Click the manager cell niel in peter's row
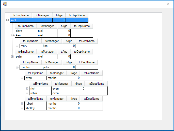174x131 pixels. 47,56
